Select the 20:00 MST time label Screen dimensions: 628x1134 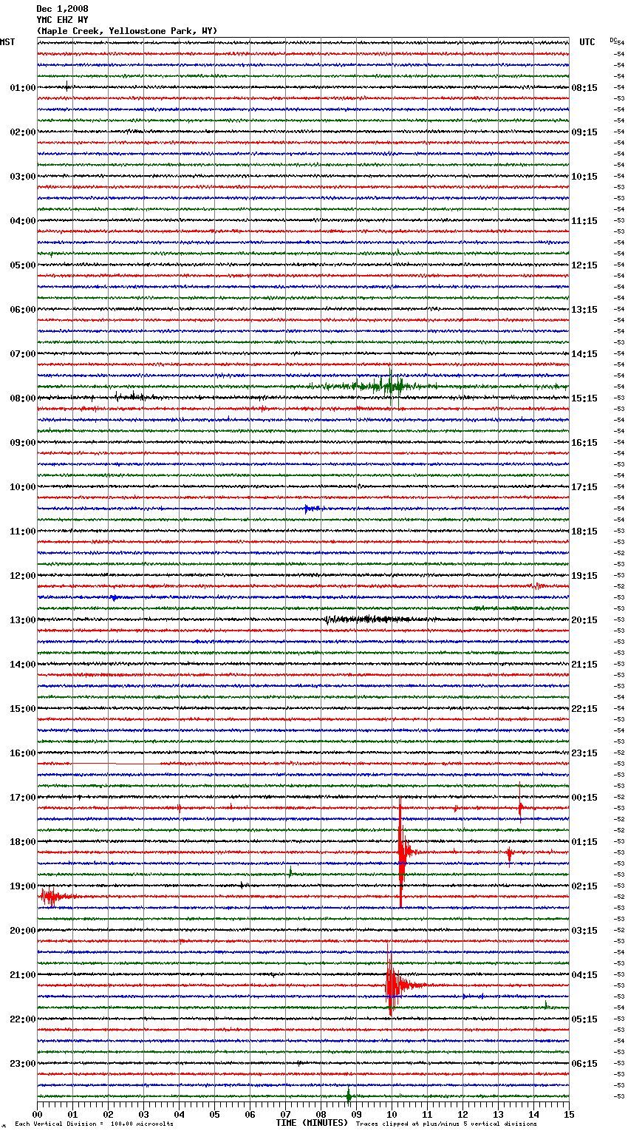pyautogui.click(x=23, y=931)
